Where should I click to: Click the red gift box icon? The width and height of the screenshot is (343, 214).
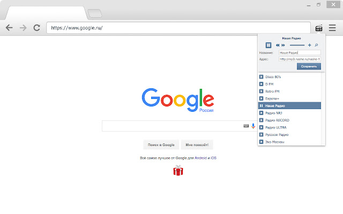[x=178, y=170]
